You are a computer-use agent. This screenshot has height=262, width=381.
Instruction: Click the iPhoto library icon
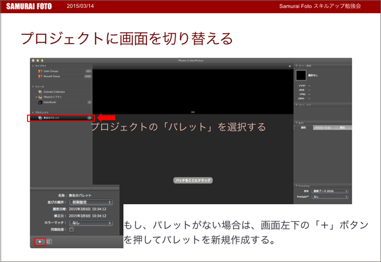point(40,97)
